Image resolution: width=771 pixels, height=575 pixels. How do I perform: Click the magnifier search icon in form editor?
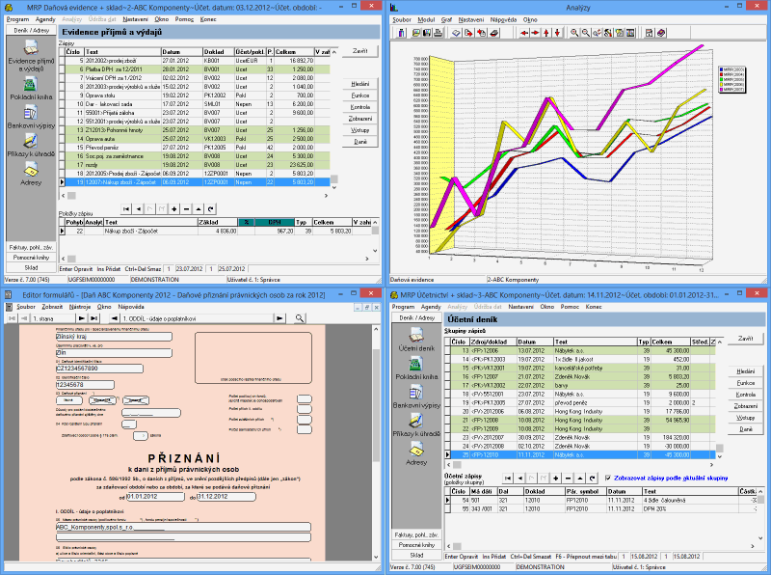[300, 317]
